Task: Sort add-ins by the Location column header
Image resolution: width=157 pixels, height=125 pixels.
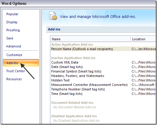Action: (x=143, y=39)
